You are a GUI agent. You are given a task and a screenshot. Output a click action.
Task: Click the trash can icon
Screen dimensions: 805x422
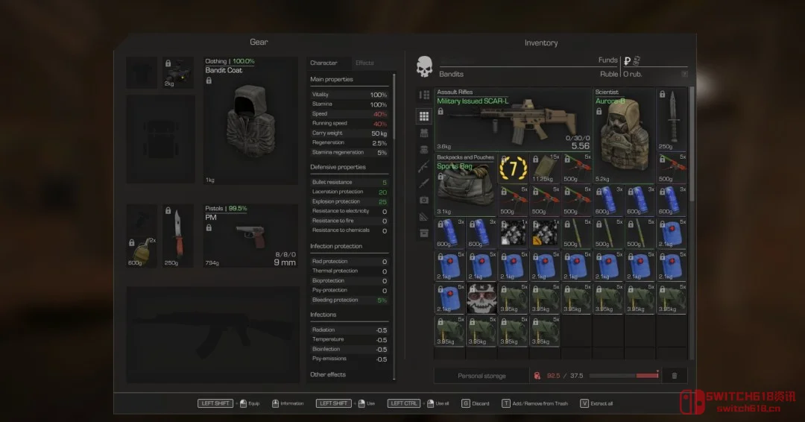click(x=675, y=376)
